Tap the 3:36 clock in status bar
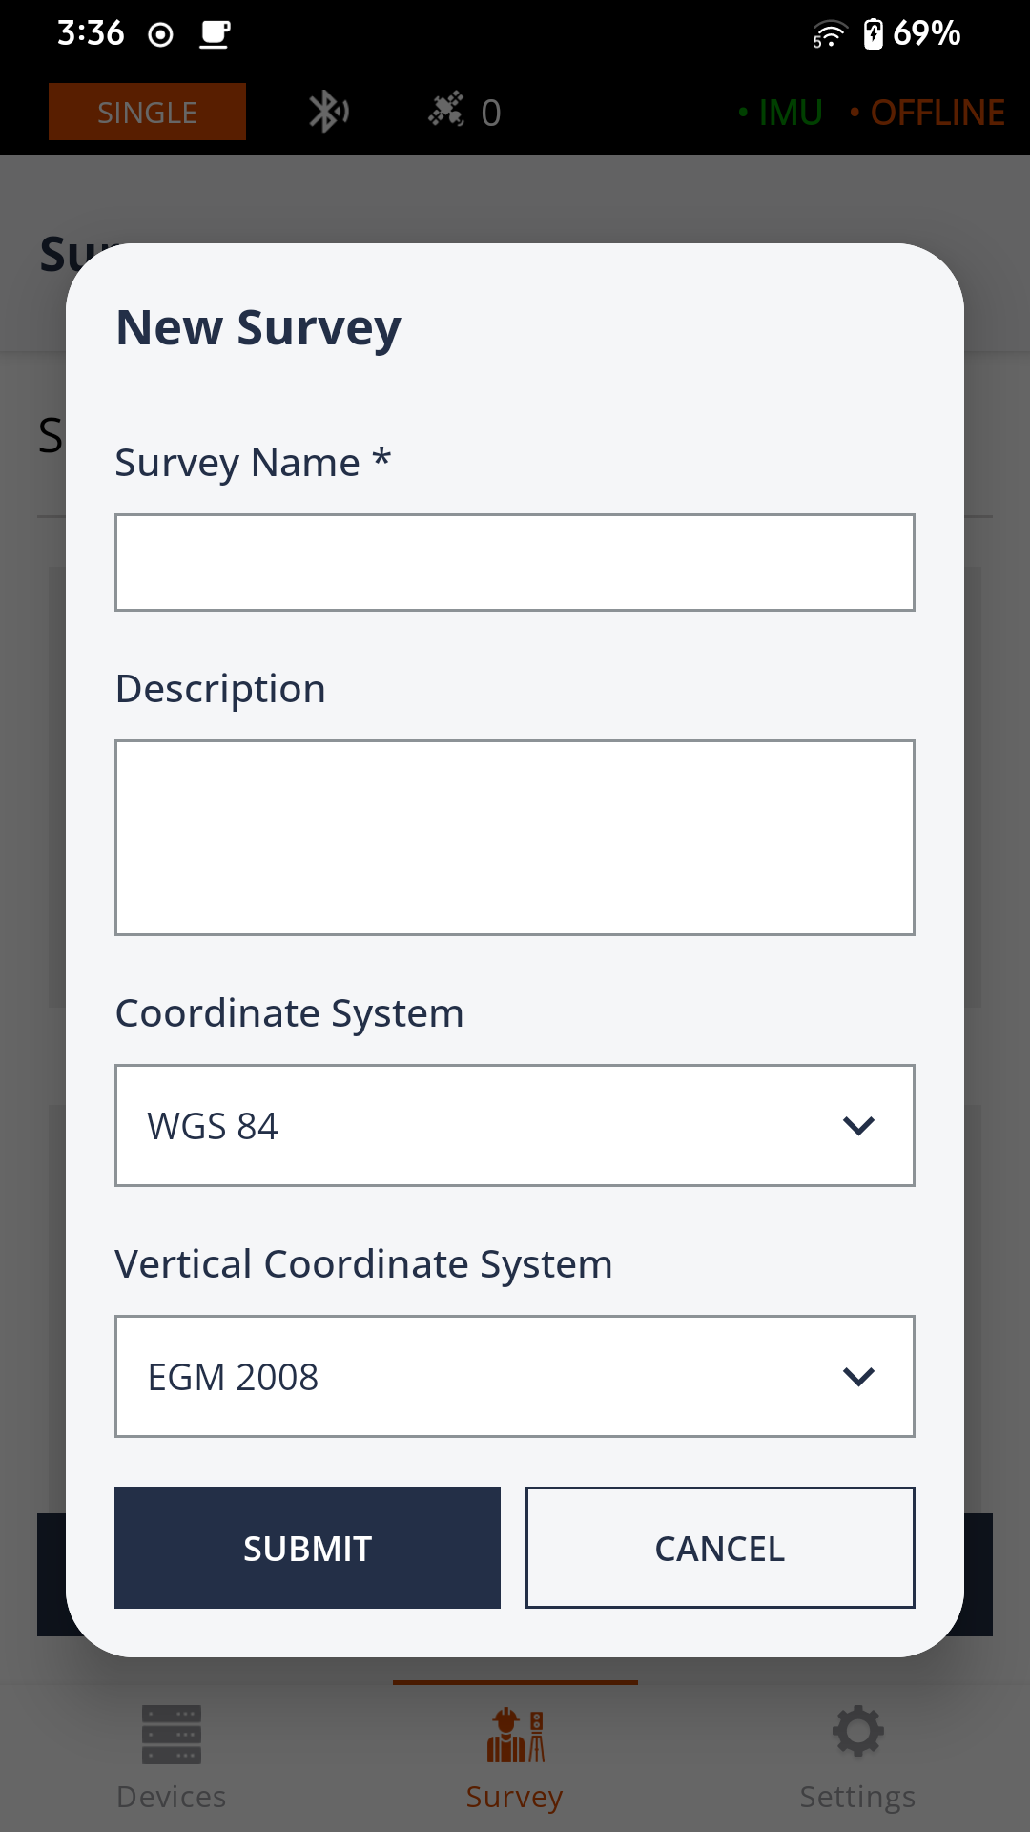 pyautogui.click(x=91, y=33)
